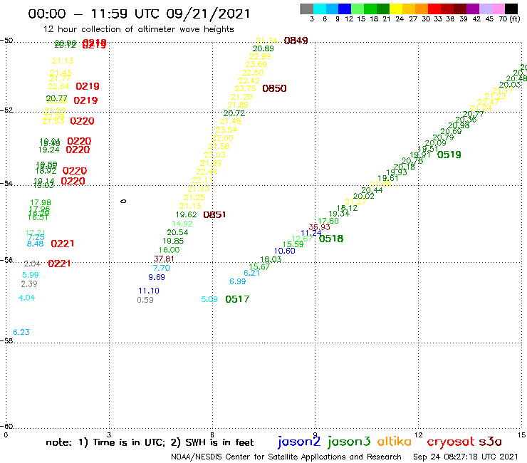
Task: Click the time label 0850
Action: tap(274, 88)
